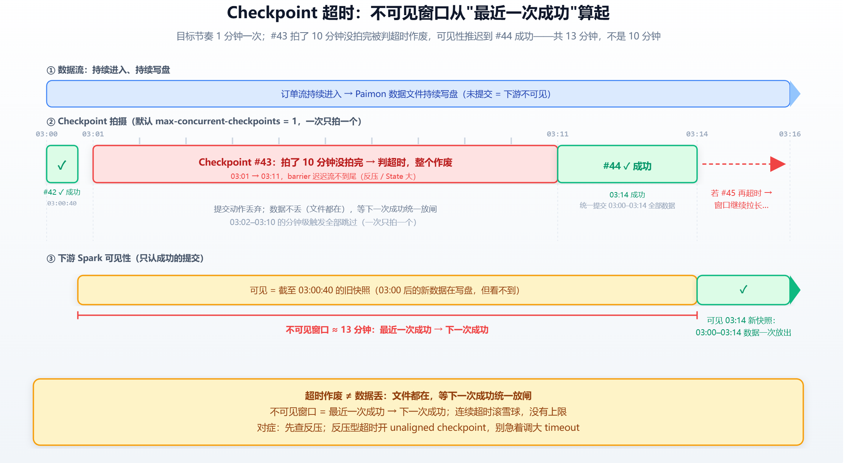Click the bold line "超时作废 ≠ 数据丢" in summary
The width and height of the screenshot is (845, 463).
coord(418,396)
